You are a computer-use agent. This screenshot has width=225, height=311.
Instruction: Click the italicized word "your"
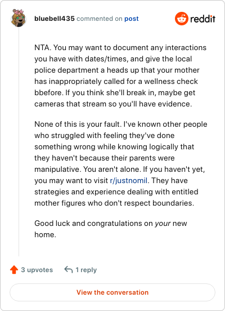163,224
